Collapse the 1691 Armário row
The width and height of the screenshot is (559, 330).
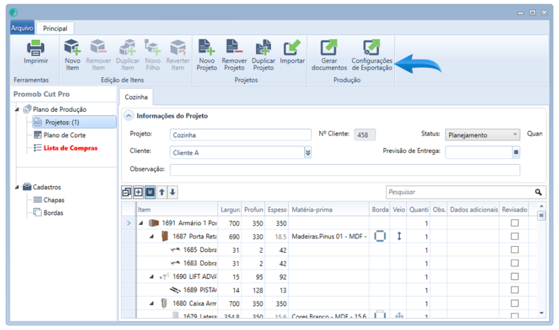pos(141,223)
